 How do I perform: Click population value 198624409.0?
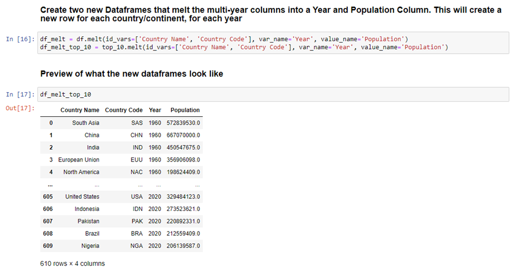pyautogui.click(x=183, y=172)
